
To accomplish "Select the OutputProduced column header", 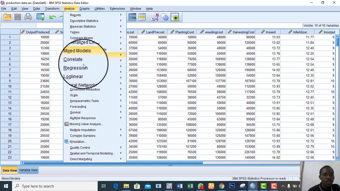I will (x=35, y=32).
